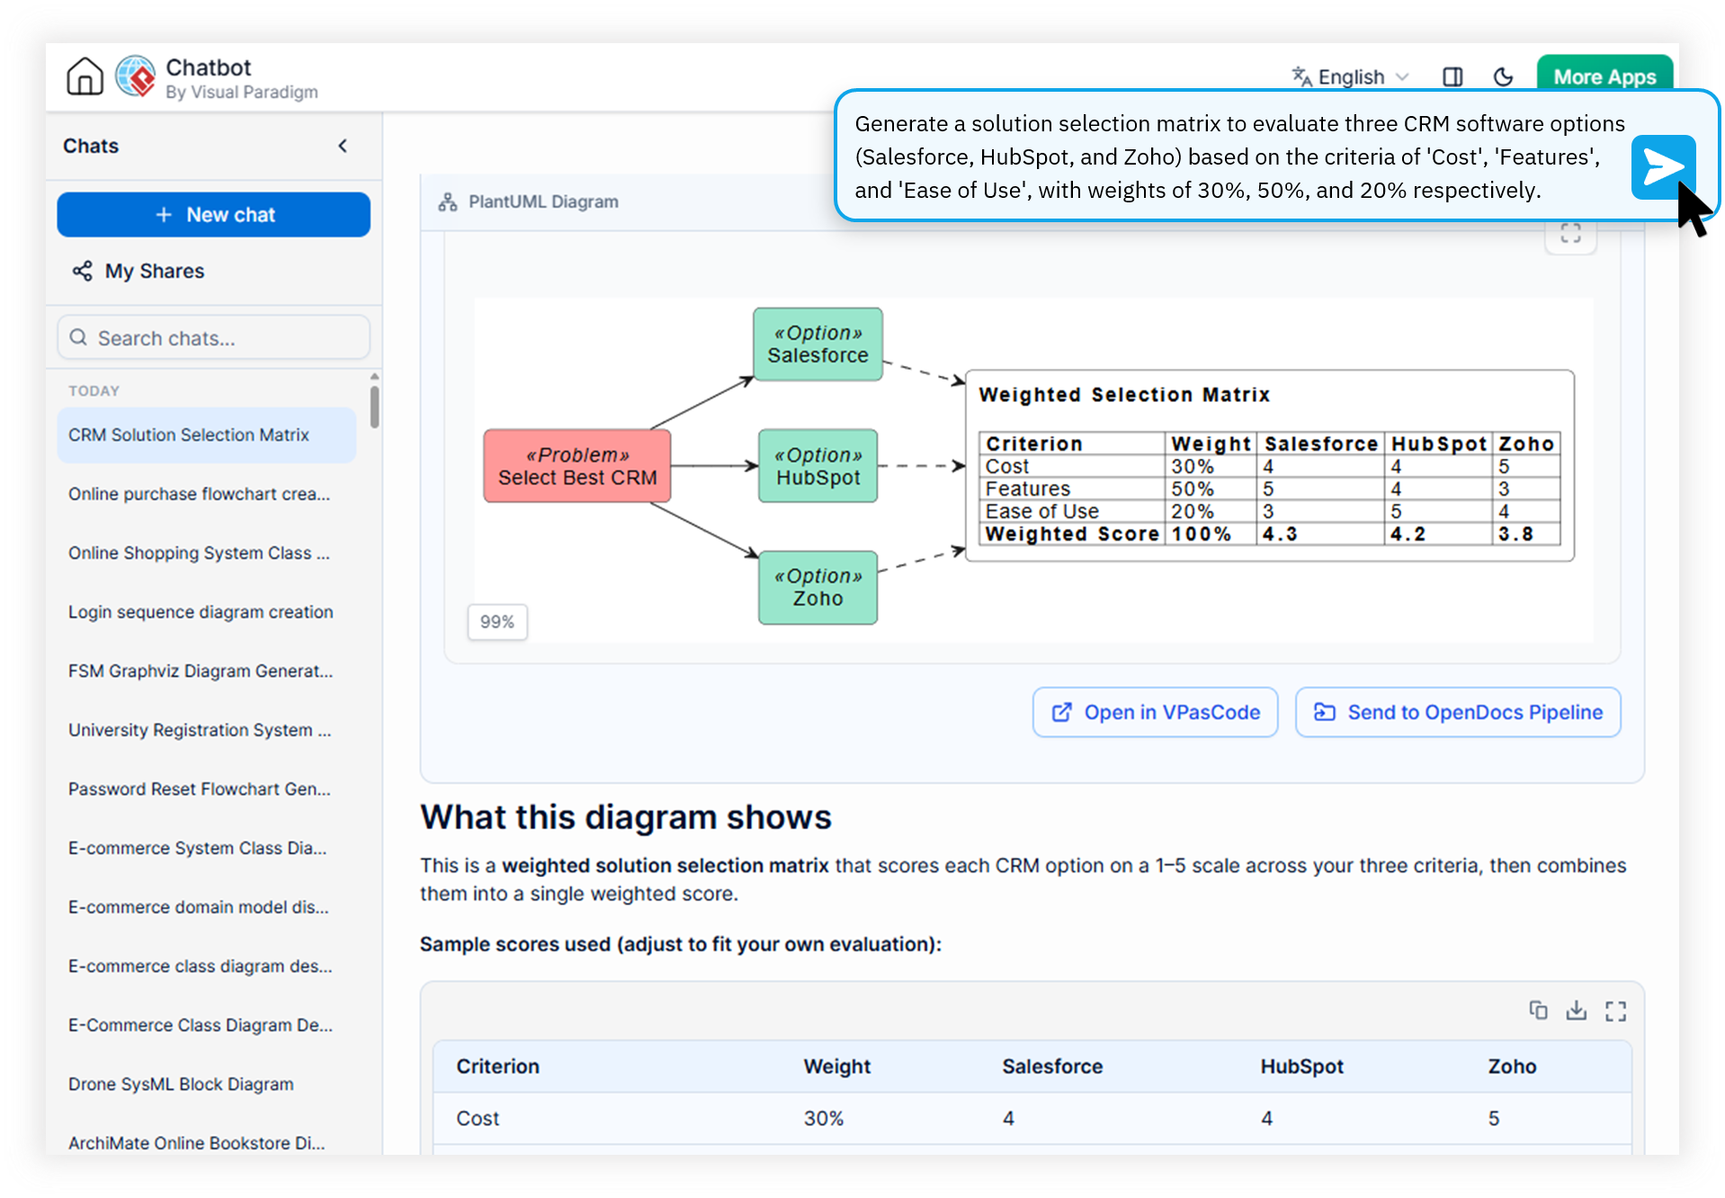The width and height of the screenshot is (1725, 1198).
Task: Open the English language dropdown
Action: [1351, 77]
